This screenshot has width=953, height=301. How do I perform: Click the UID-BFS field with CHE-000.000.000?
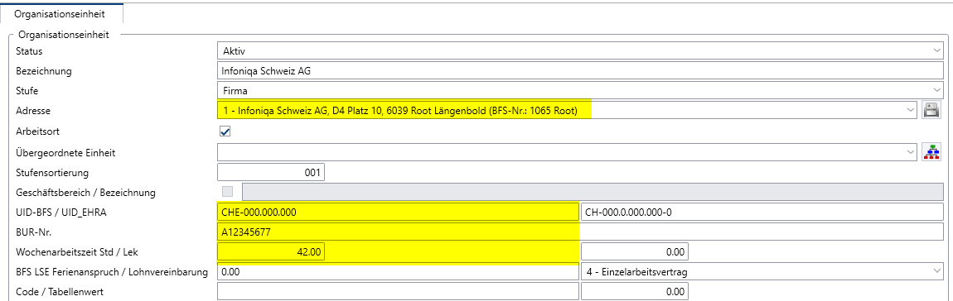pyautogui.click(x=398, y=212)
